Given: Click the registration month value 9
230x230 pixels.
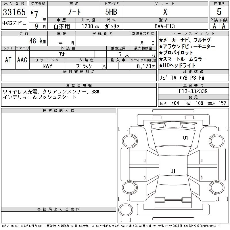Looking at the screenshot, I should click(x=37, y=26).
